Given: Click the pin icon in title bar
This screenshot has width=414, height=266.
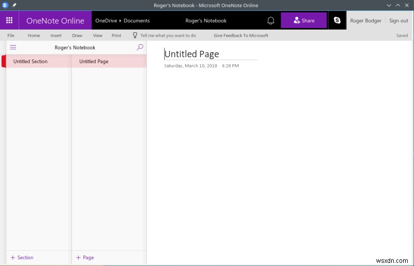Looking at the screenshot, I should [14, 5].
